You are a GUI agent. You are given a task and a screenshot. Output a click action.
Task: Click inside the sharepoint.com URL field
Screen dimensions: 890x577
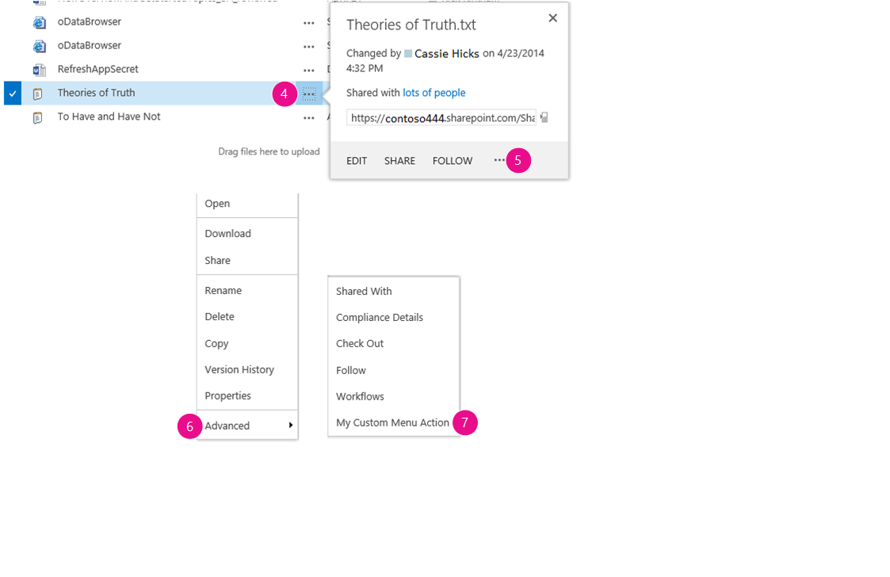(x=440, y=117)
